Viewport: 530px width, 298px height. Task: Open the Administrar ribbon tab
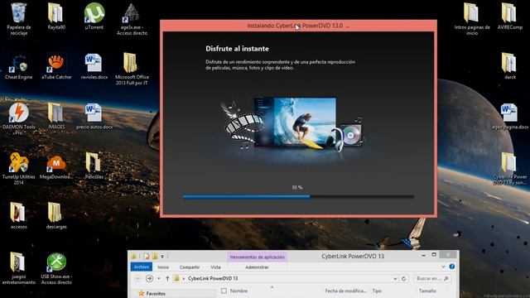point(257,267)
